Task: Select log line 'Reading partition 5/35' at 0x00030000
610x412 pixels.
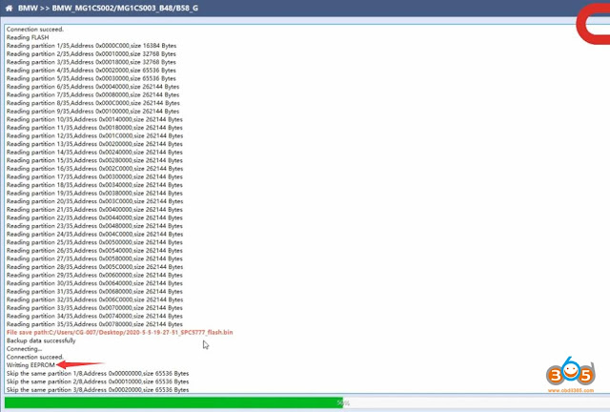Action: [91, 78]
